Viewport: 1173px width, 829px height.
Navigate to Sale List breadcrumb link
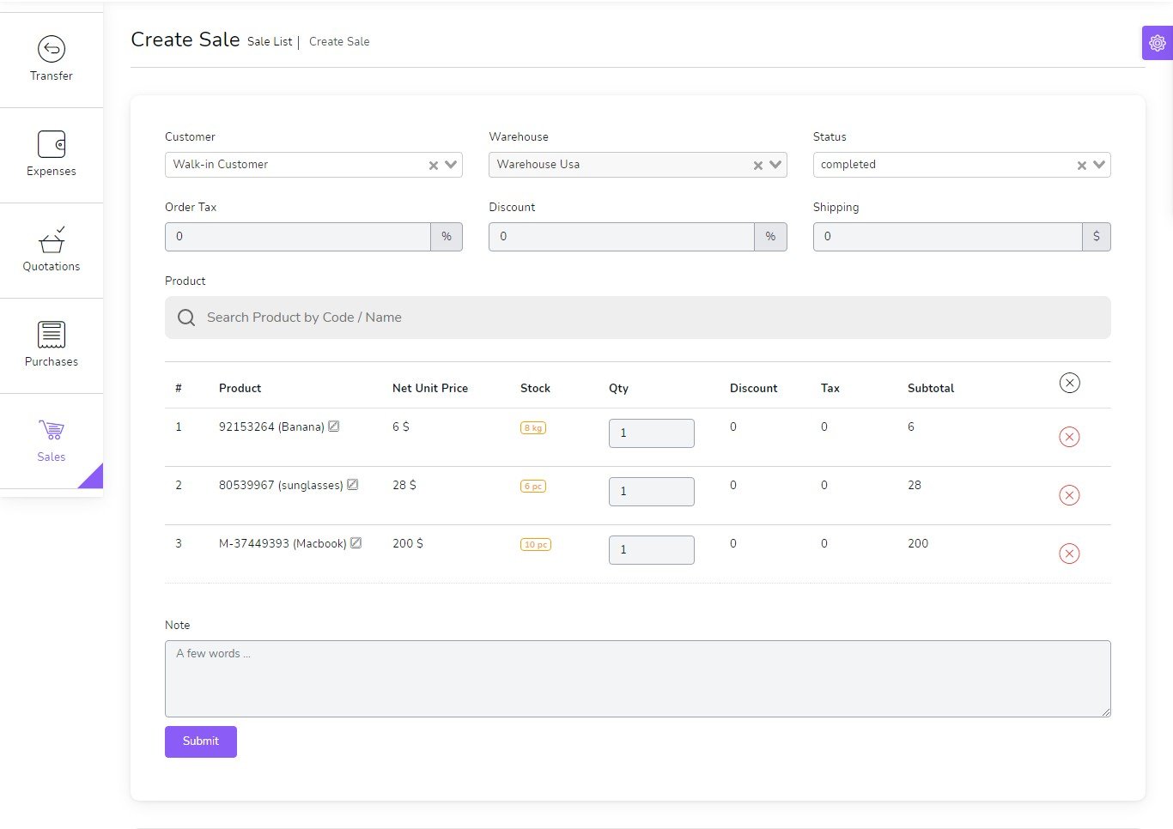pos(270,42)
